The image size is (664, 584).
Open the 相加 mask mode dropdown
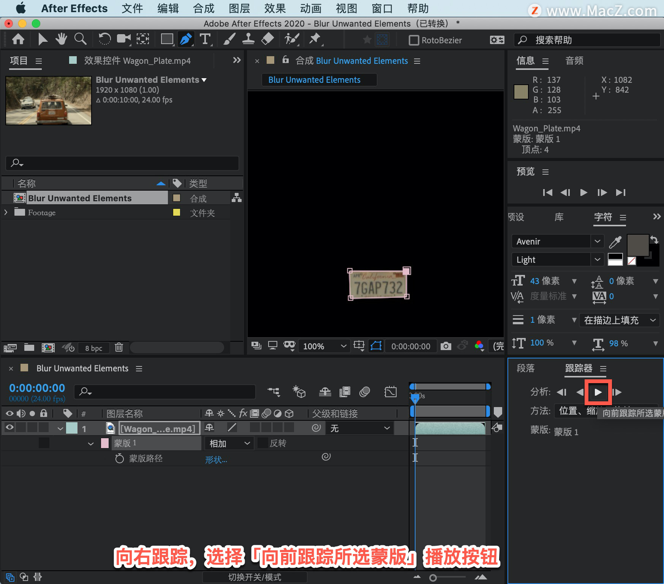coord(229,443)
